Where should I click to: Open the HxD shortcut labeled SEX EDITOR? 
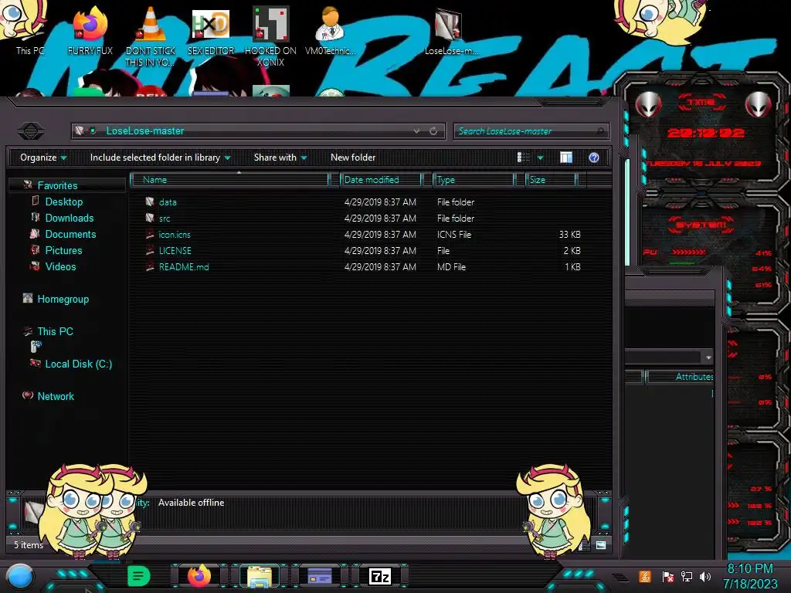click(x=211, y=30)
